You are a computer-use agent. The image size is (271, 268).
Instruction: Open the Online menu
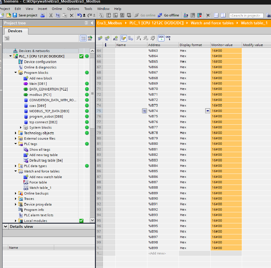pos(57,9)
